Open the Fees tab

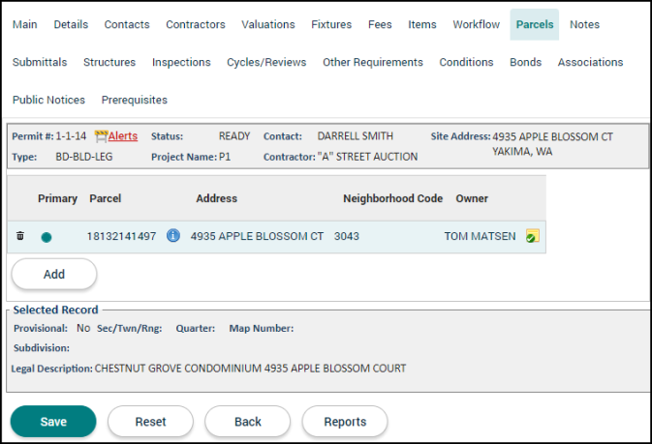[380, 24]
